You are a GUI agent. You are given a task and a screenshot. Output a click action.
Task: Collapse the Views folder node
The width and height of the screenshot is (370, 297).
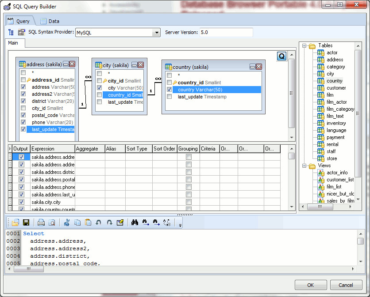[x=304, y=165]
